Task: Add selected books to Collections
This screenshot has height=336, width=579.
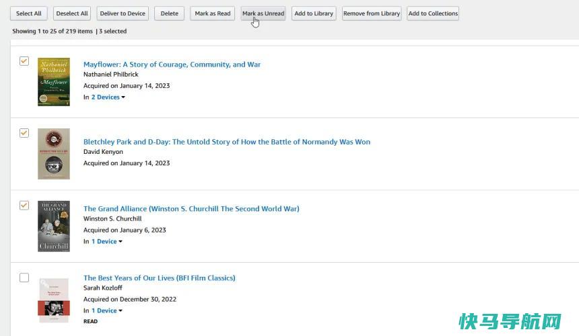Action: tap(433, 13)
